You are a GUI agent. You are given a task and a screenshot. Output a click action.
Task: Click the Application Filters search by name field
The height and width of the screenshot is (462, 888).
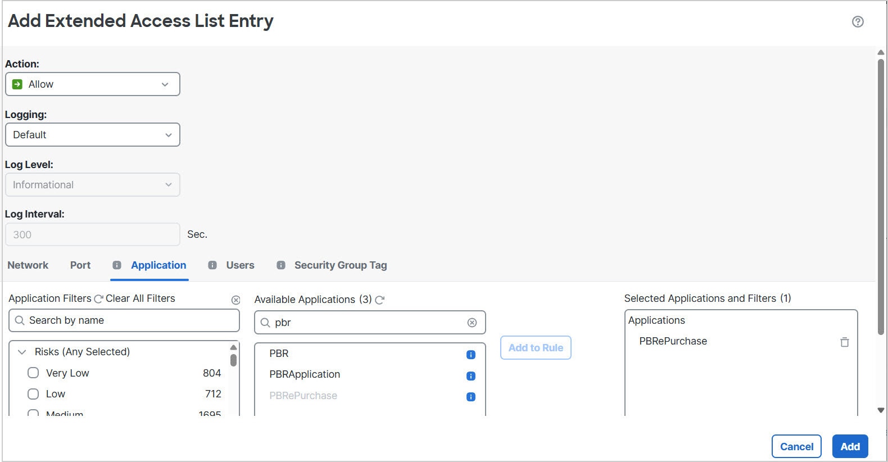pyautogui.click(x=129, y=320)
